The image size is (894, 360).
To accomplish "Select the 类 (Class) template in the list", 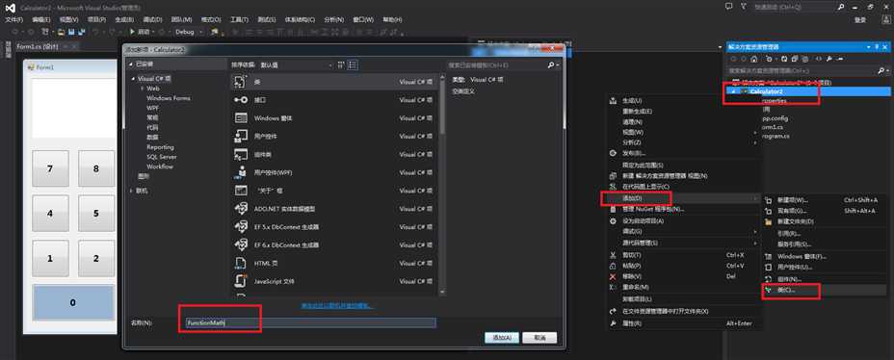I will pyautogui.click(x=334, y=82).
